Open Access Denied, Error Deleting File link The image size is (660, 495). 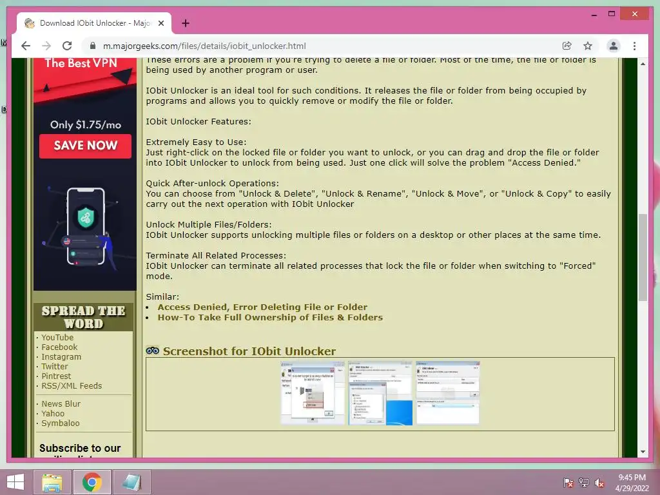tap(262, 307)
